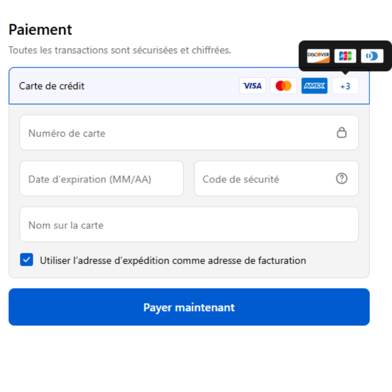Uncheck the shipping address as billing checkbox
The height and width of the screenshot is (392, 392).
click(x=26, y=260)
